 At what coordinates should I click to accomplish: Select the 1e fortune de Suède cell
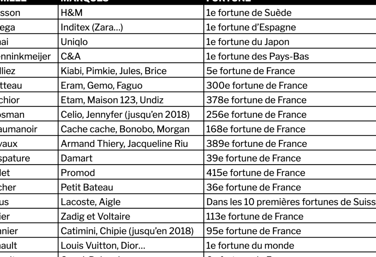[x=290, y=12]
